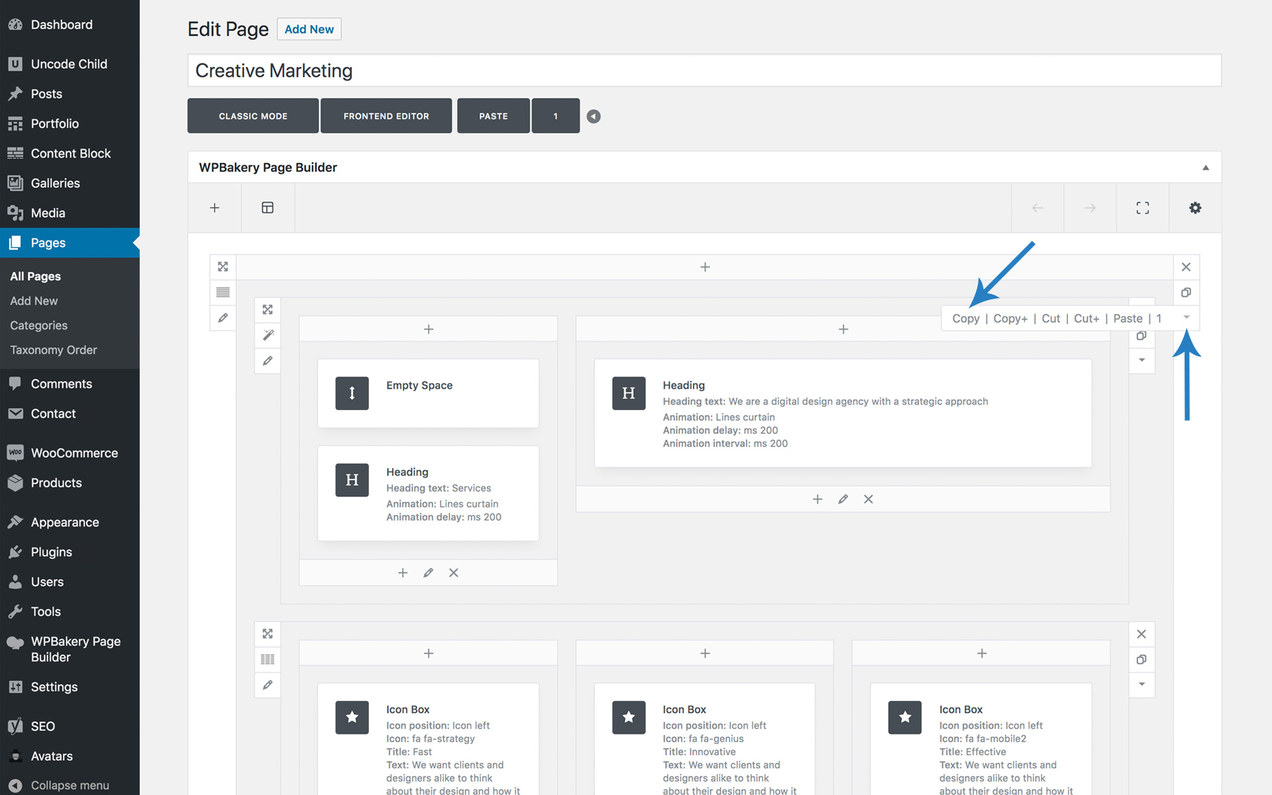The height and width of the screenshot is (795, 1272).
Task: Focus the Creative Marketing title field
Action: point(704,70)
